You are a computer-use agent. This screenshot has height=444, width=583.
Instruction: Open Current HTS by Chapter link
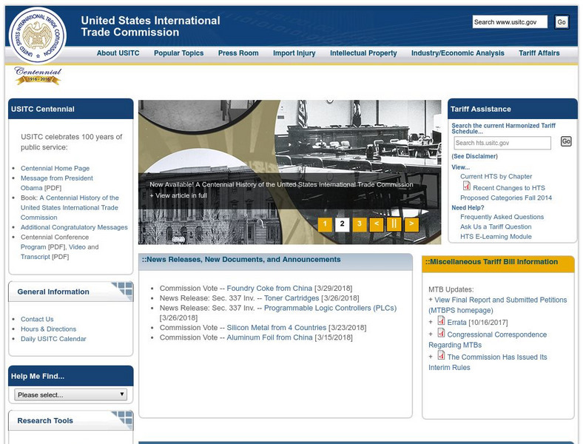tap(496, 176)
